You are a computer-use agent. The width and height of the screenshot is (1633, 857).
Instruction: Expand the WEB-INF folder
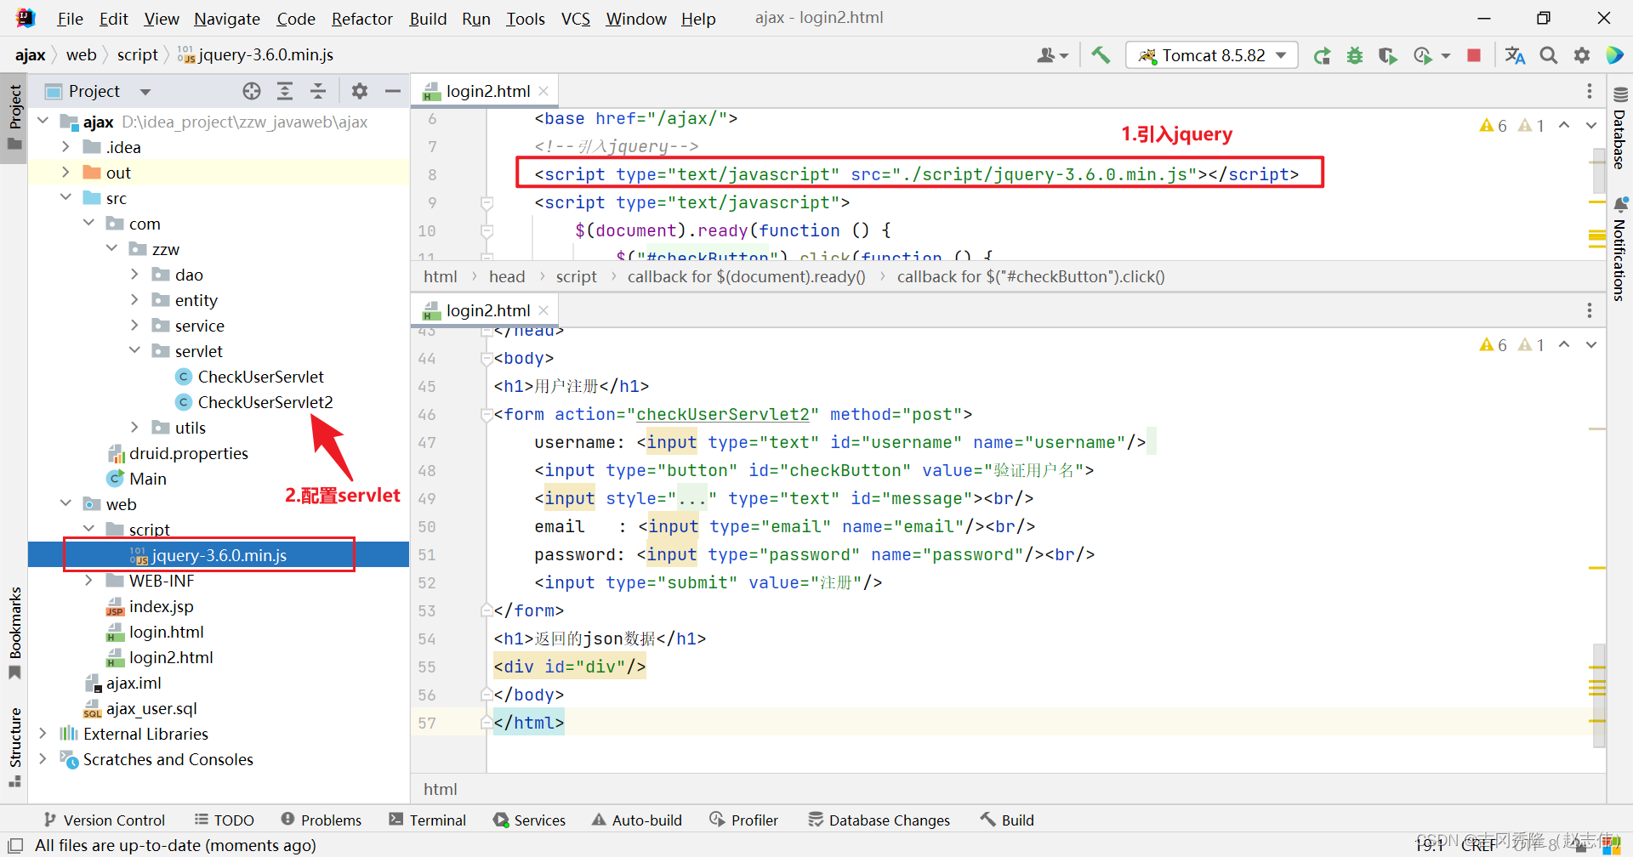pyautogui.click(x=88, y=581)
